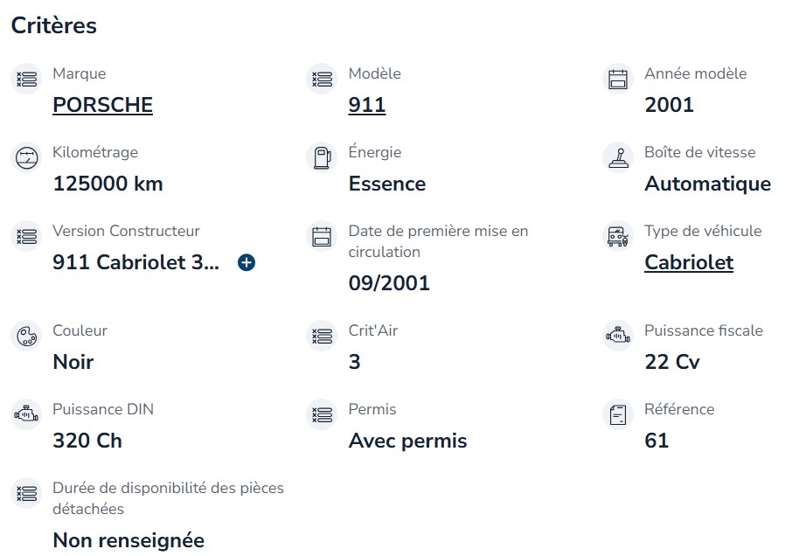Click the calendar icon beside Année modèle

point(618,79)
